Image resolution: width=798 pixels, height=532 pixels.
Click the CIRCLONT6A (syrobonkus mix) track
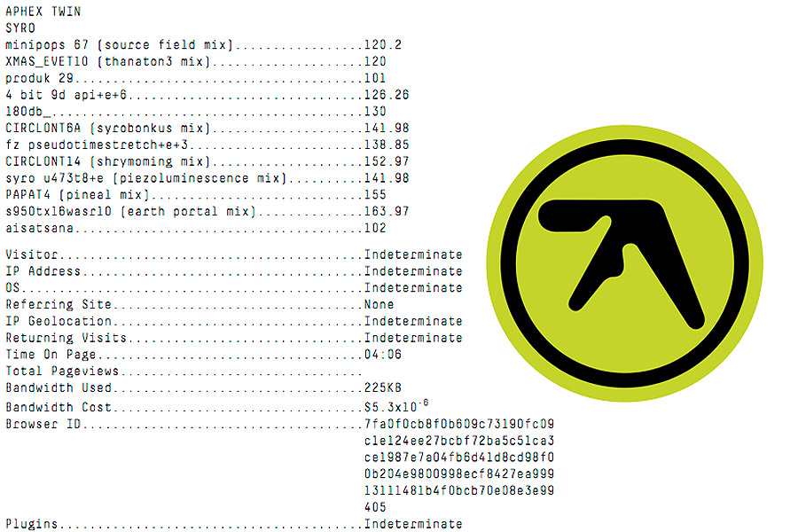pos(109,128)
